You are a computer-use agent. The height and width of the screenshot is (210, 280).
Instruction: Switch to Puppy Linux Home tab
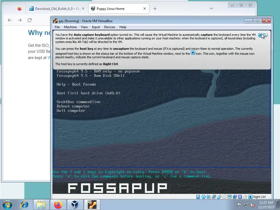pyautogui.click(x=119, y=8)
